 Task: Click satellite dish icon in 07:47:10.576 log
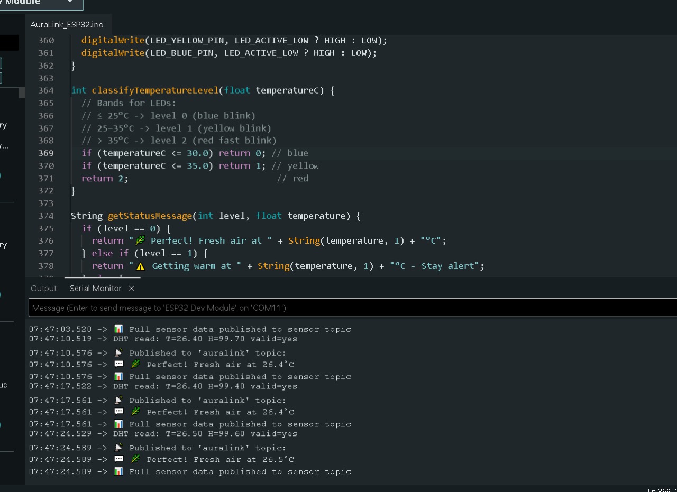pyautogui.click(x=118, y=353)
